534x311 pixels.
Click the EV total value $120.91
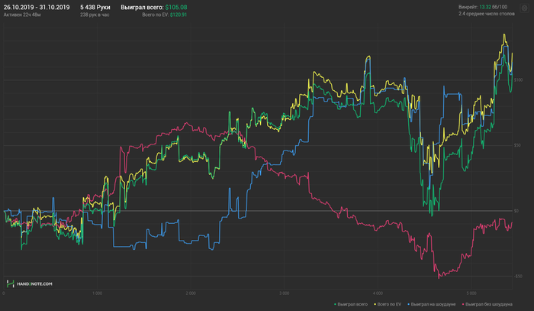179,15
